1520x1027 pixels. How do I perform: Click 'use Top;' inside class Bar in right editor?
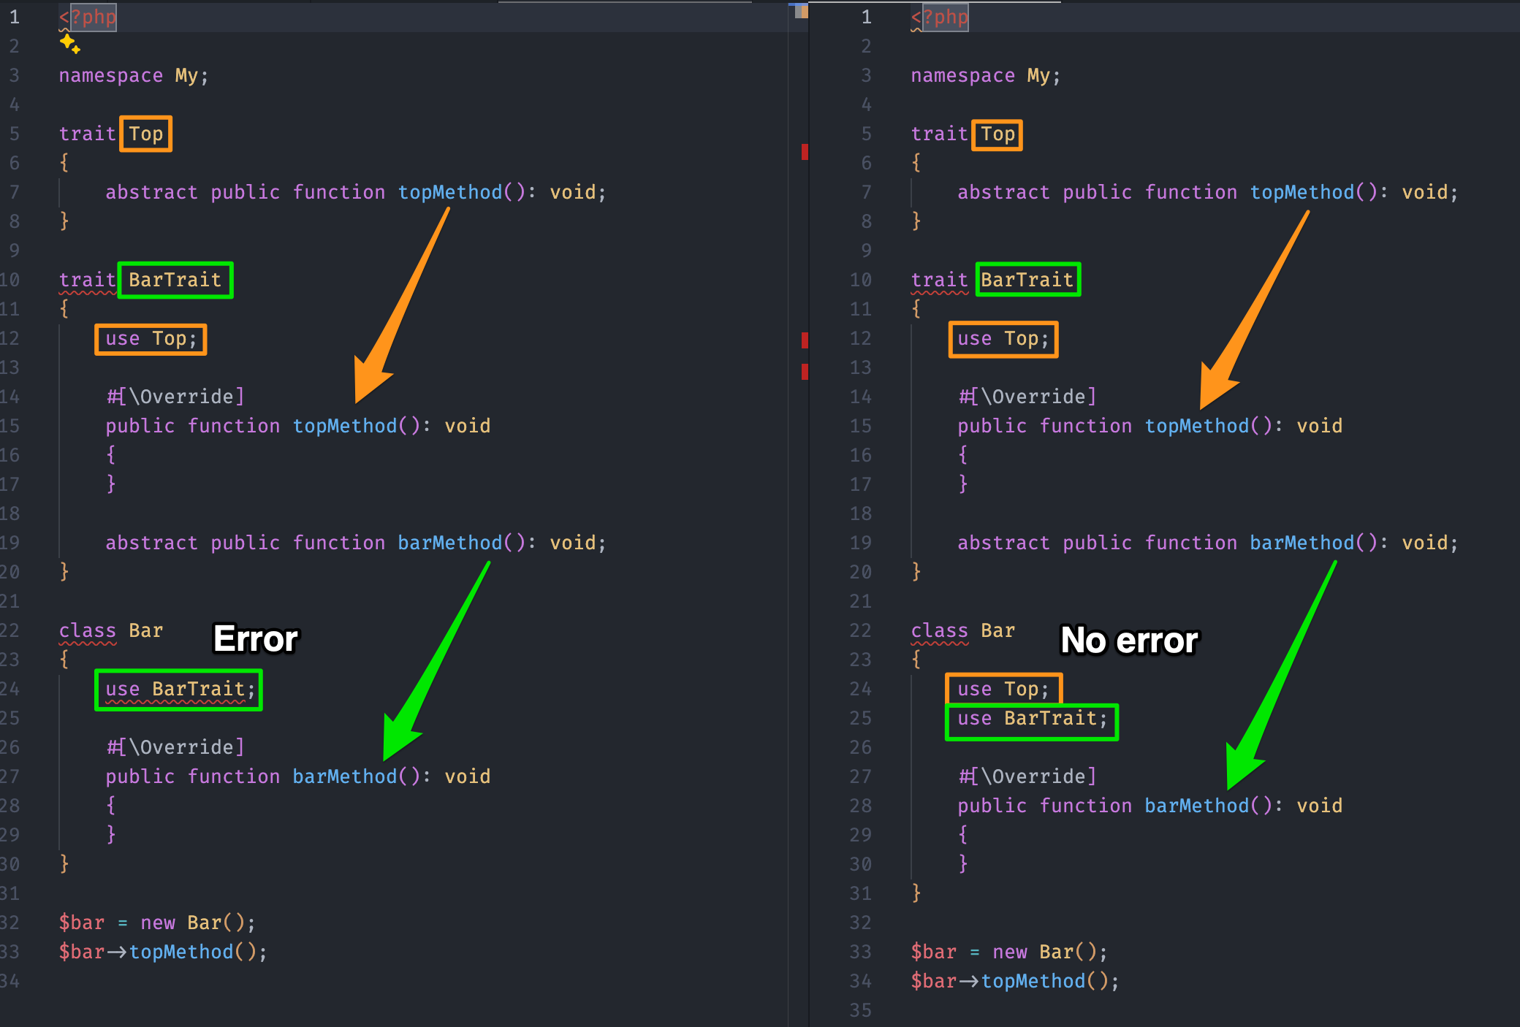(x=1003, y=689)
